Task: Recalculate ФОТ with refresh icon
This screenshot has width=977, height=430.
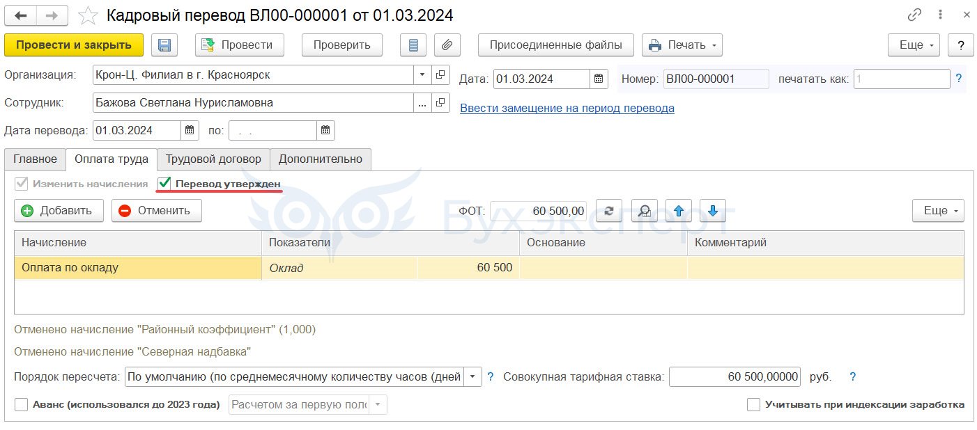Action: [x=608, y=211]
